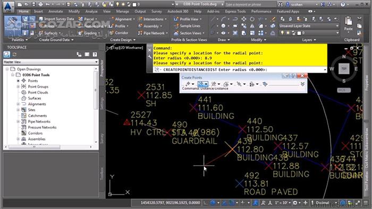Click the TOP face of the ViewCube
The image size is (372, 209).
[344, 68]
